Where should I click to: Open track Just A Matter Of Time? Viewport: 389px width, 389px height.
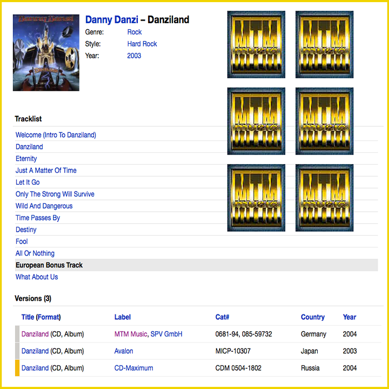pyautogui.click(x=46, y=171)
